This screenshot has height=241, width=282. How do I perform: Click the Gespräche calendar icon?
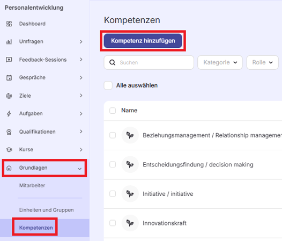point(9,78)
